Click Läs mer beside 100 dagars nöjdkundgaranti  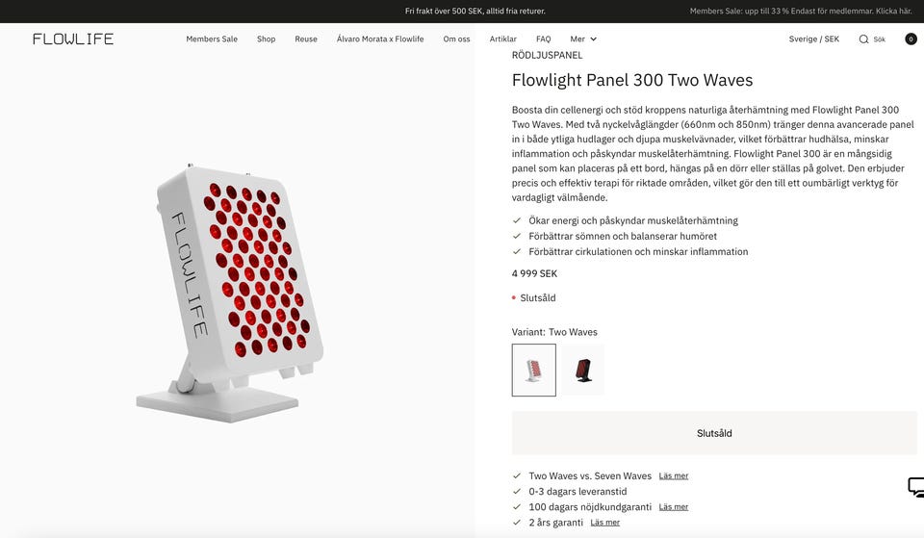[x=674, y=507]
